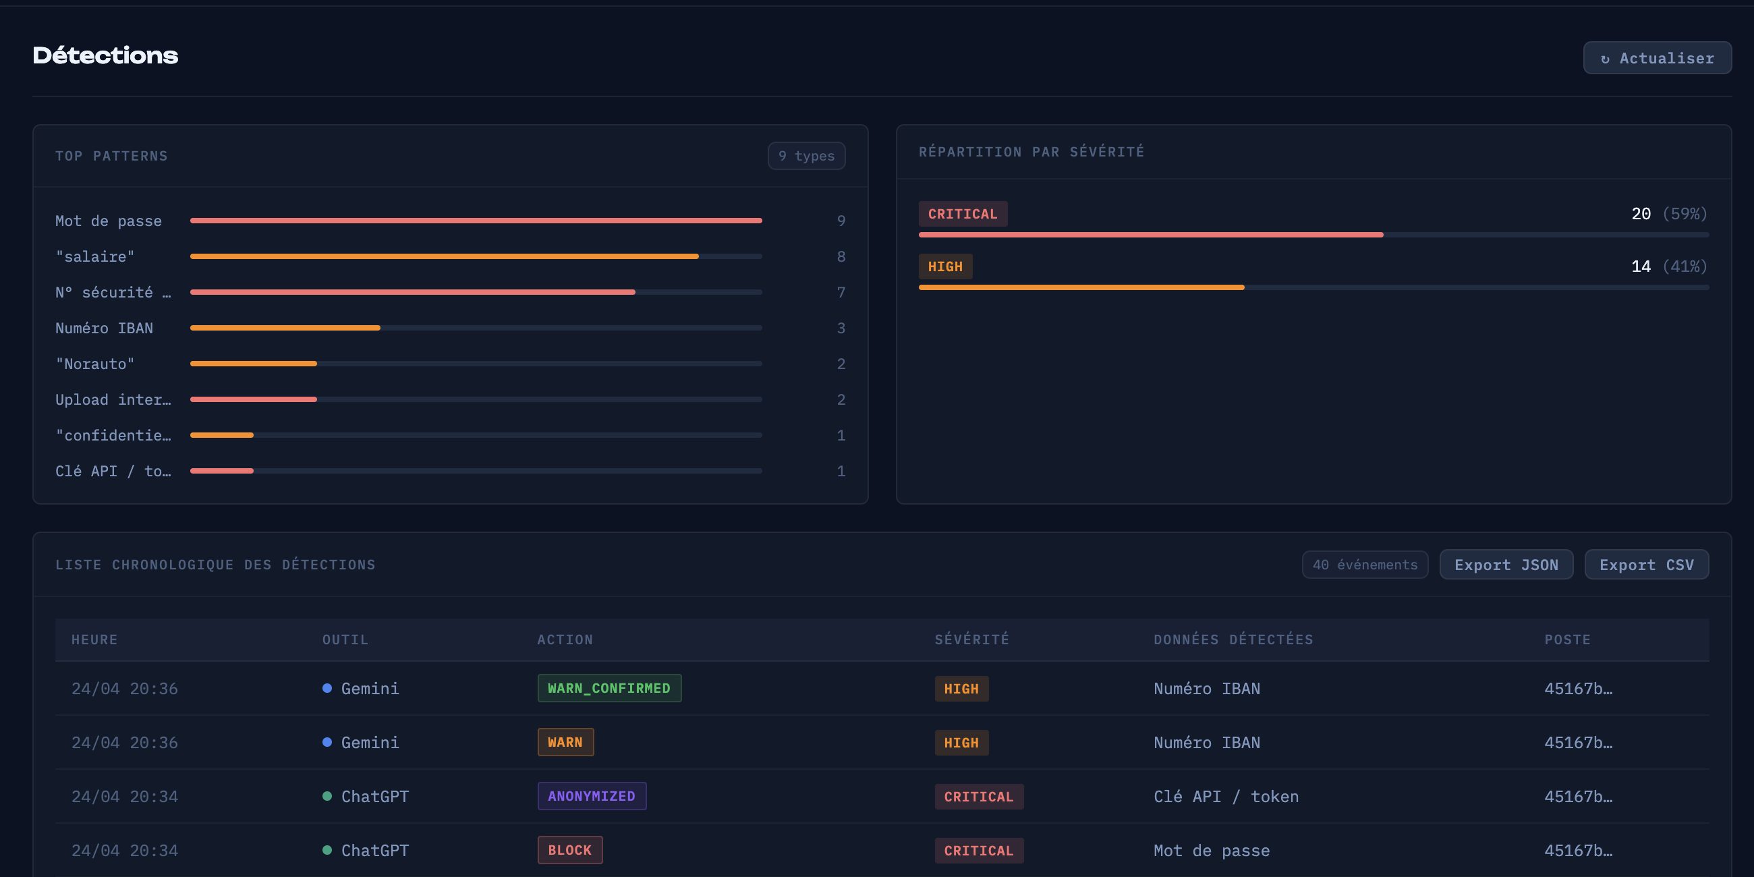Click the "confidentie… pattern label
The height and width of the screenshot is (877, 1754).
click(x=113, y=435)
